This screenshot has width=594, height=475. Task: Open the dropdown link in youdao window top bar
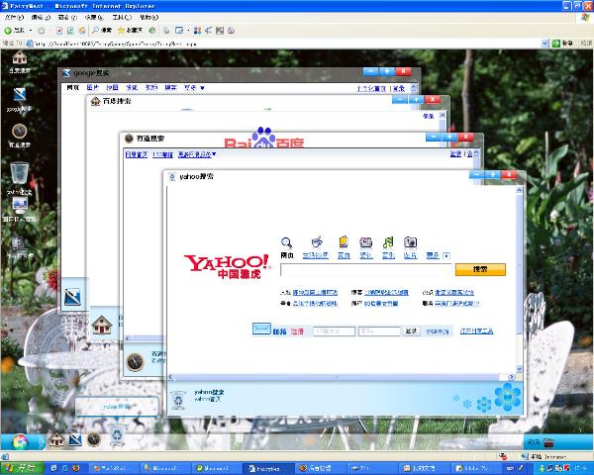(x=197, y=154)
